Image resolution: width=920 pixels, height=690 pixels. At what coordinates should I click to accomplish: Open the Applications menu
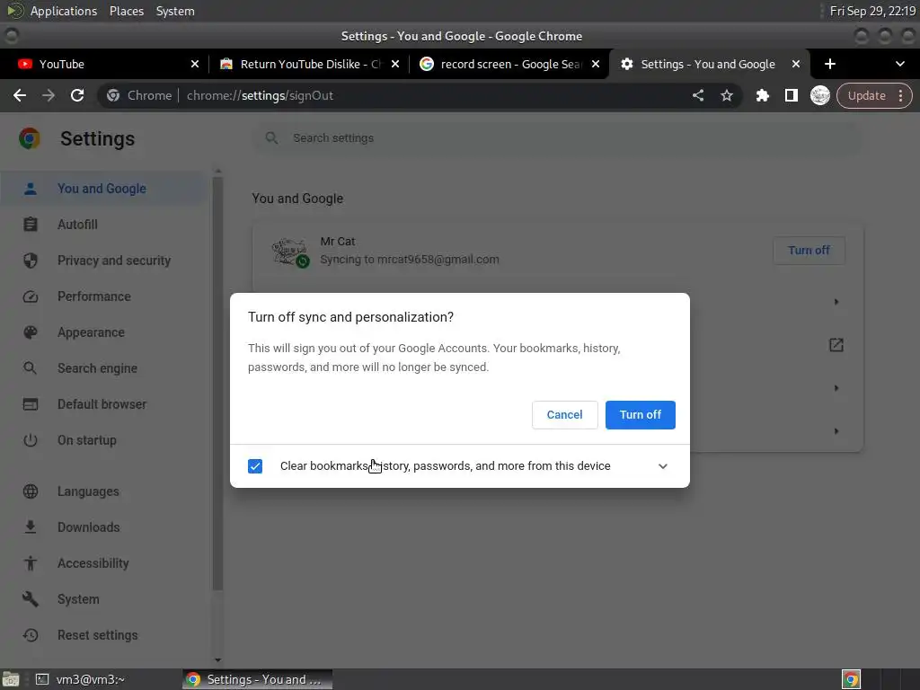(64, 11)
